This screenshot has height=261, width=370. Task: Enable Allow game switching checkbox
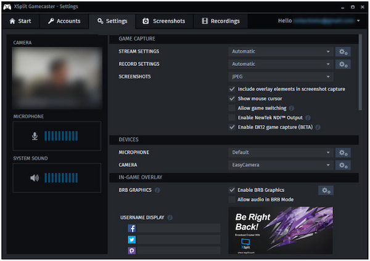click(x=232, y=108)
